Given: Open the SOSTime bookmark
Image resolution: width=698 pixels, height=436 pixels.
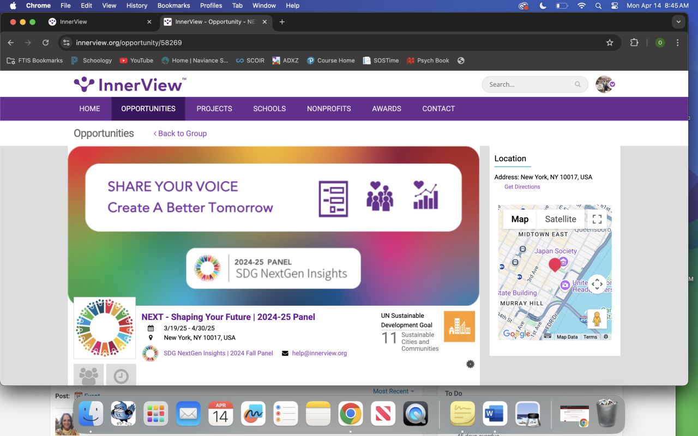Looking at the screenshot, I should pos(381,60).
